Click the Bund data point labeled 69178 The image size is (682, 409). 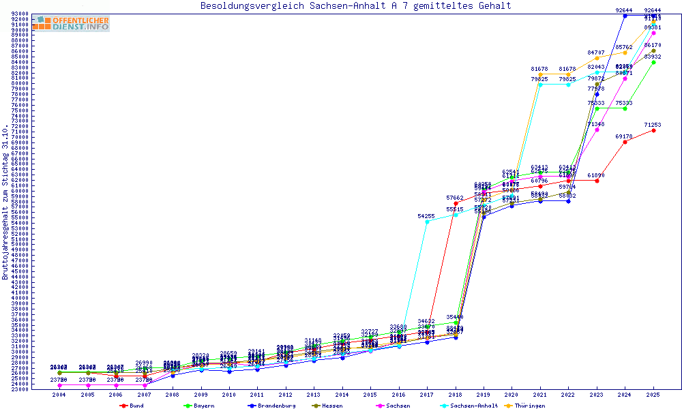[x=625, y=142]
